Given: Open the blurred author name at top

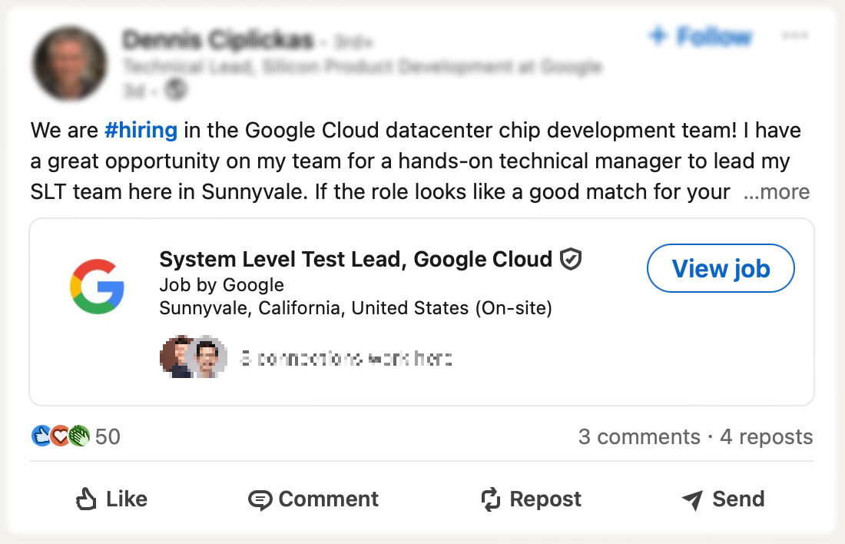Looking at the screenshot, I should 217,40.
